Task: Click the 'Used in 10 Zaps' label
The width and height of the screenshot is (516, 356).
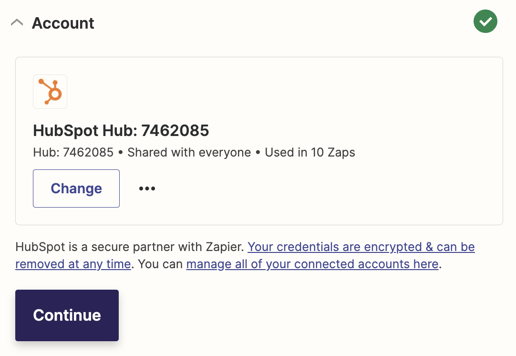Action: click(310, 153)
